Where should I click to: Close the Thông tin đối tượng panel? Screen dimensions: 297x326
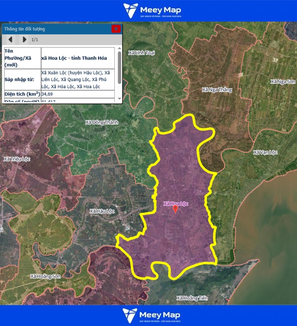point(116,29)
